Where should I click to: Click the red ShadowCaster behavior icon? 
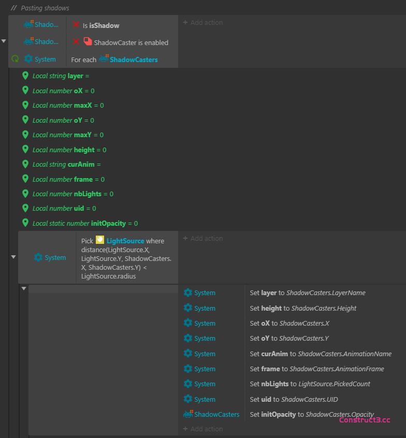(88, 42)
